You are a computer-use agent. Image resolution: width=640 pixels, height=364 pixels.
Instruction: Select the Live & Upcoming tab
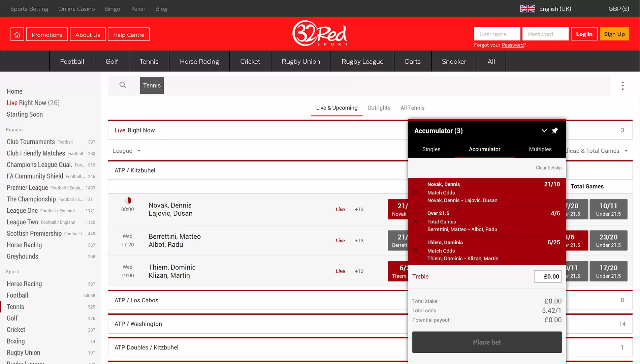click(337, 108)
